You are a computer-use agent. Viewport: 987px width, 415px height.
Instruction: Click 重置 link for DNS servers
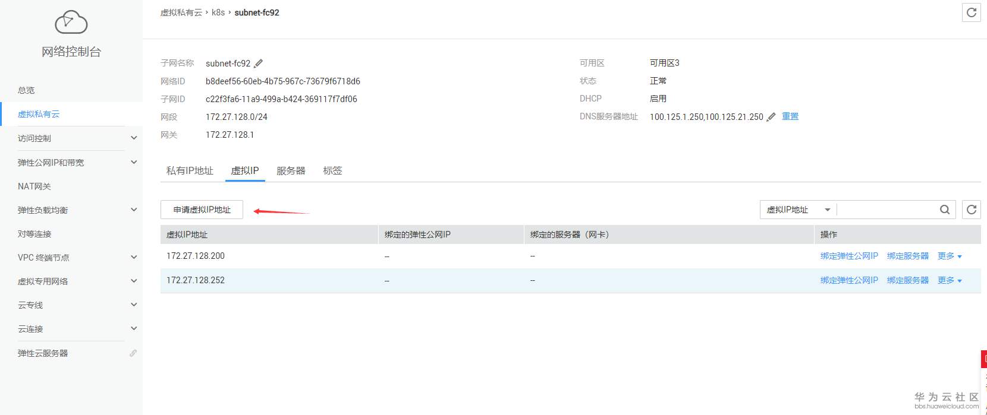[790, 116]
